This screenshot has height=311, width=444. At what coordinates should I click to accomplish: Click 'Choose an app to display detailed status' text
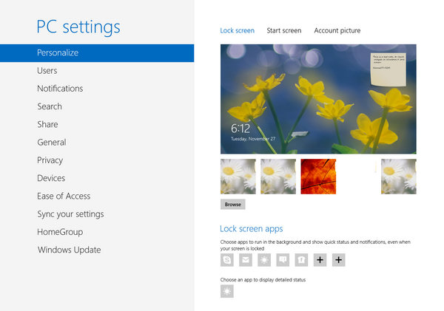tap(263, 280)
